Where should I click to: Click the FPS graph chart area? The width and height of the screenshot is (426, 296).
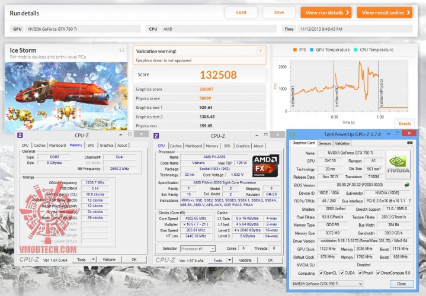point(349,86)
